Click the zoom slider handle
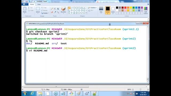This screenshot has height=96, width=171. pyautogui.click(x=141, y=89)
